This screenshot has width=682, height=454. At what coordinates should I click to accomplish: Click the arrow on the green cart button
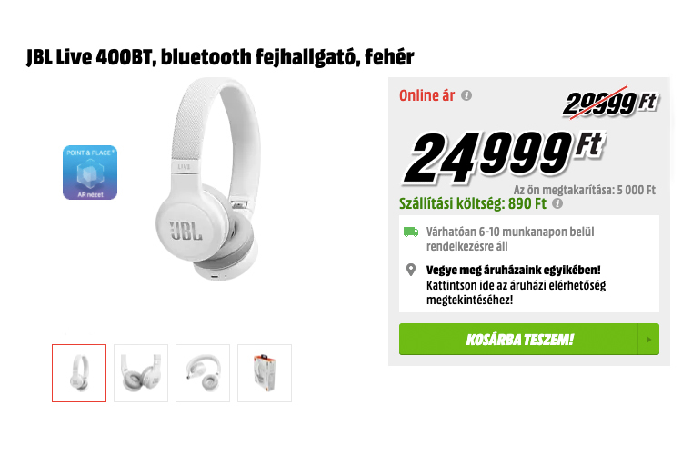[x=648, y=340]
